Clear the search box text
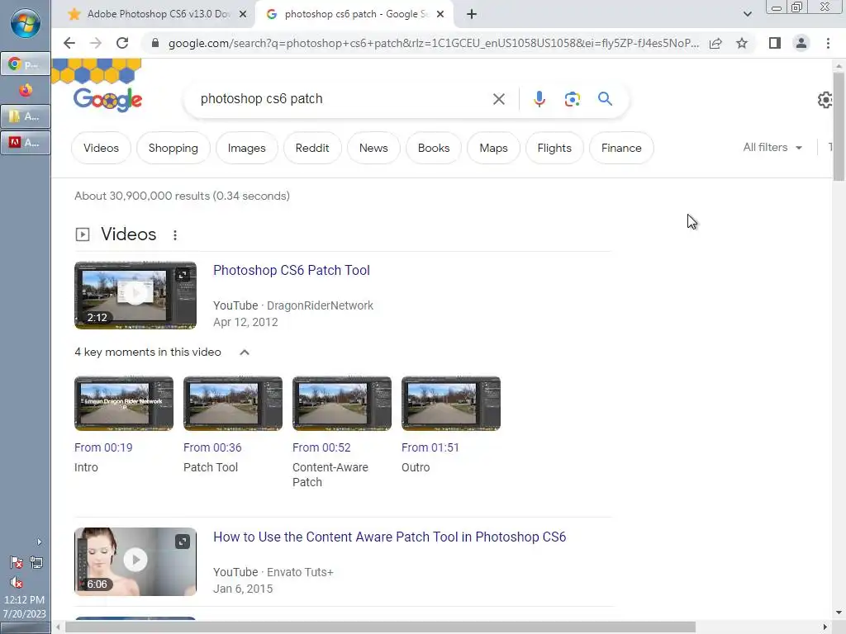Image resolution: width=846 pixels, height=634 pixels. click(498, 99)
